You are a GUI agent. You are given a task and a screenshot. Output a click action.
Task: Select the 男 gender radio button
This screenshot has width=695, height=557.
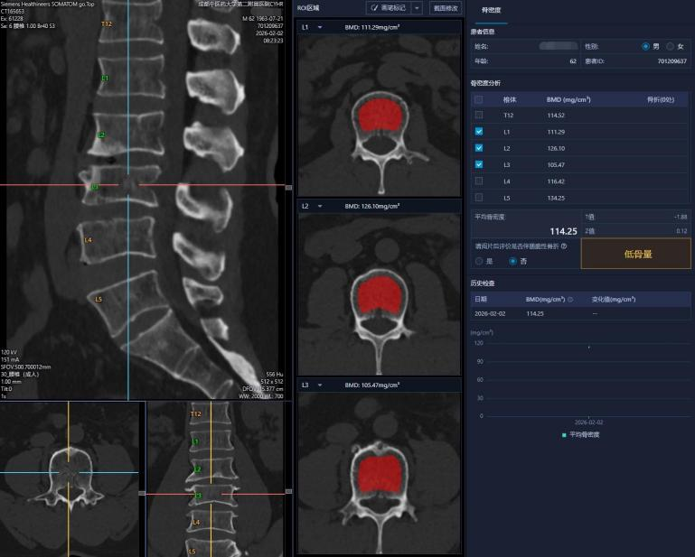(645, 46)
